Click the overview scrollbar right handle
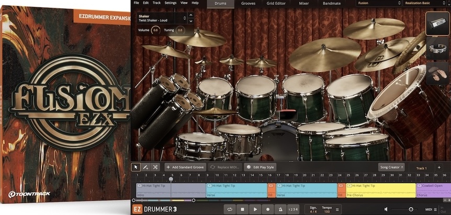 tap(194, 200)
